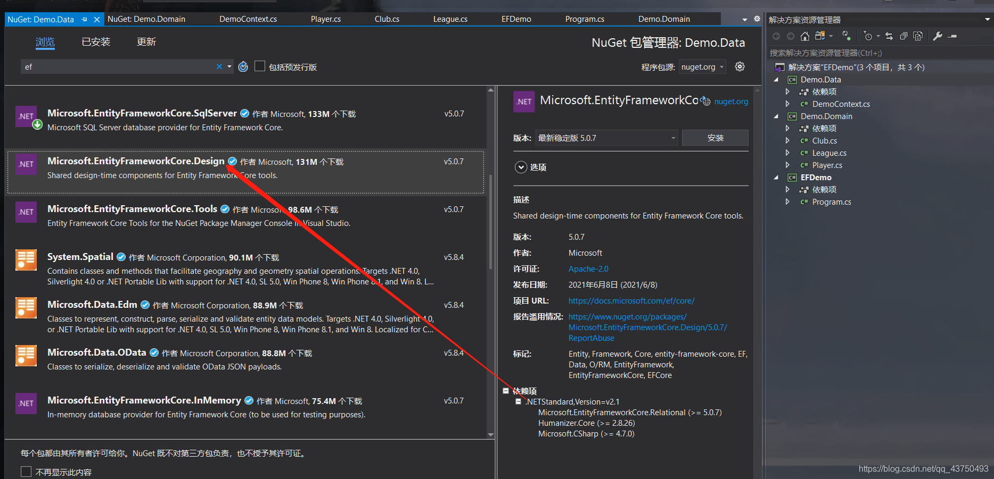Collapse the EFDemo project node

click(776, 178)
